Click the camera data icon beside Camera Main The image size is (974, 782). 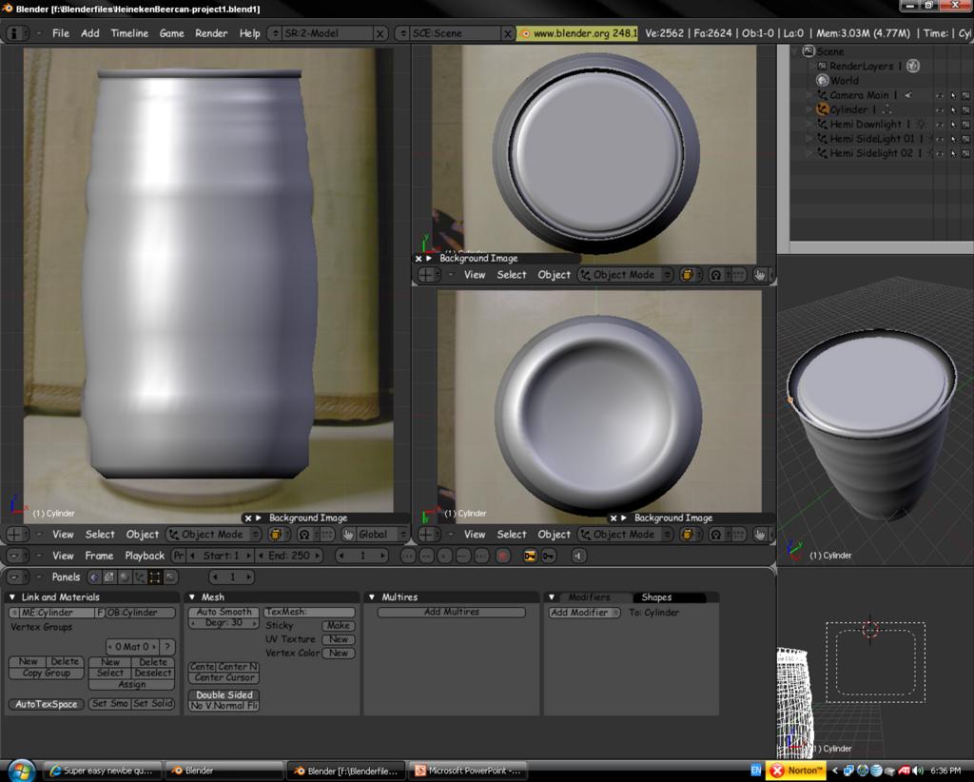[x=908, y=95]
